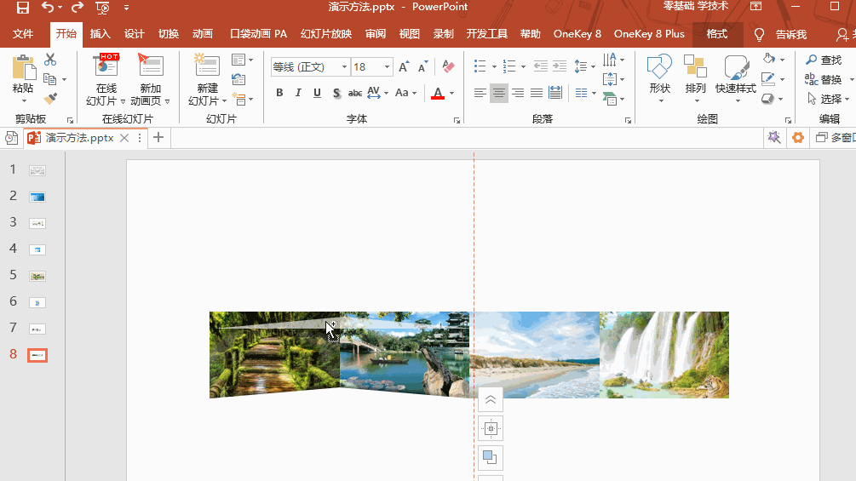The width and height of the screenshot is (856, 481).
Task: Switch to the 动画 animations tab
Action: [x=203, y=34]
